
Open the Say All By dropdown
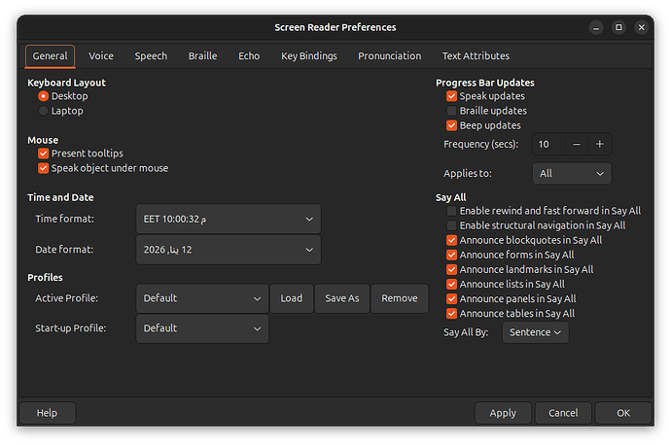[536, 332]
